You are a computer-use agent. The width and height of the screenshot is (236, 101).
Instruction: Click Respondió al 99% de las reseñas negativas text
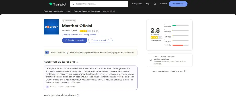pyautogui.click(x=164, y=58)
